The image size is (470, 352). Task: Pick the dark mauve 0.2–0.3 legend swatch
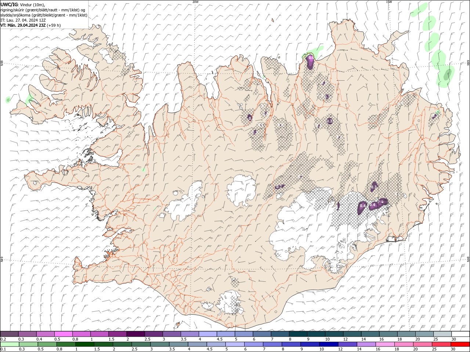pos(9,334)
